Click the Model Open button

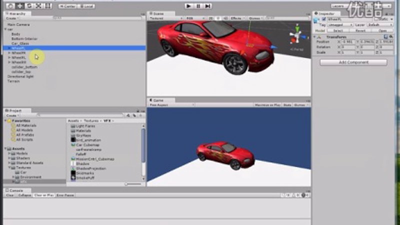pyautogui.click(x=382, y=30)
